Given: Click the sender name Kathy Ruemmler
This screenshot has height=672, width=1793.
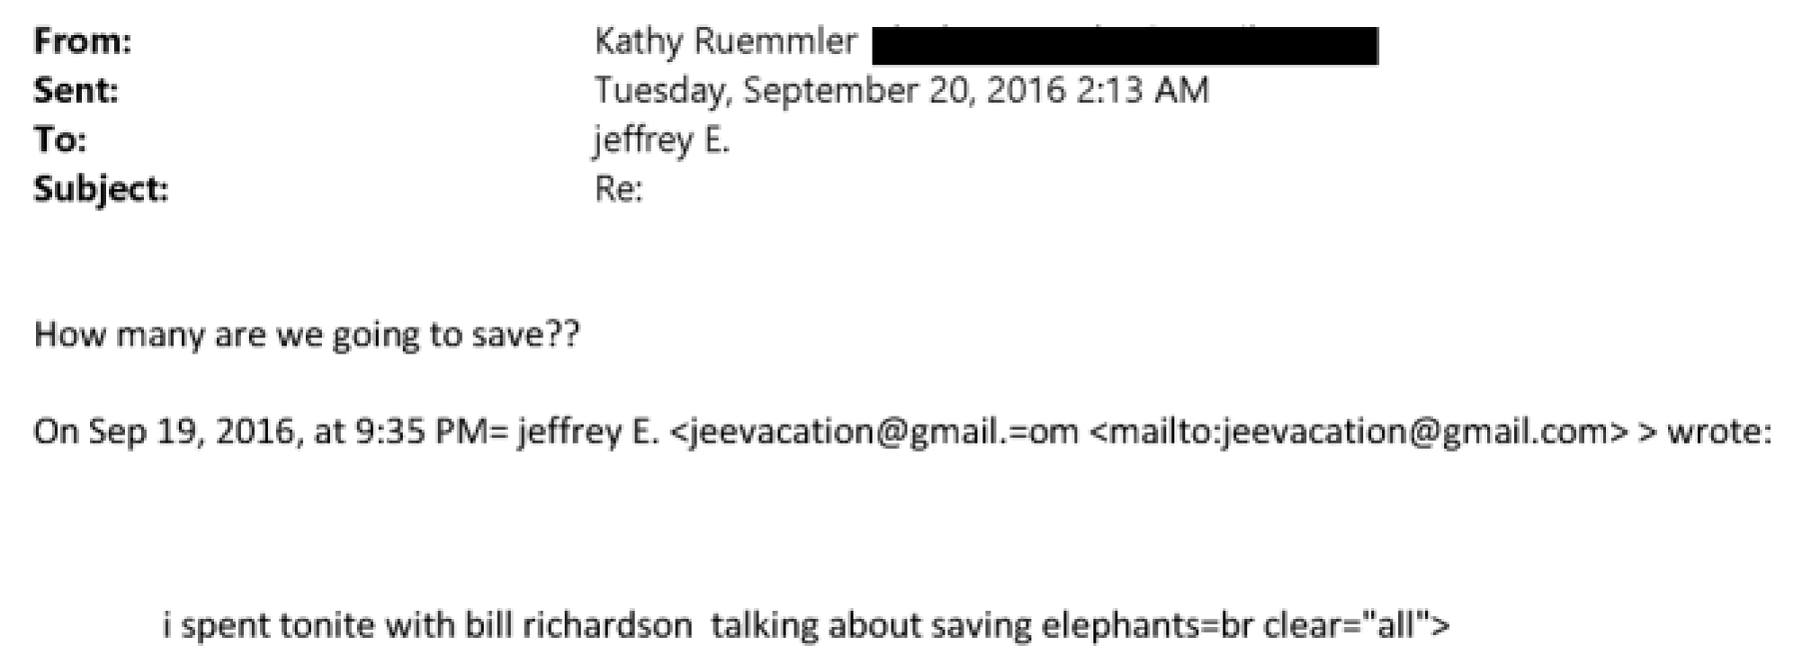Looking at the screenshot, I should (x=725, y=41).
